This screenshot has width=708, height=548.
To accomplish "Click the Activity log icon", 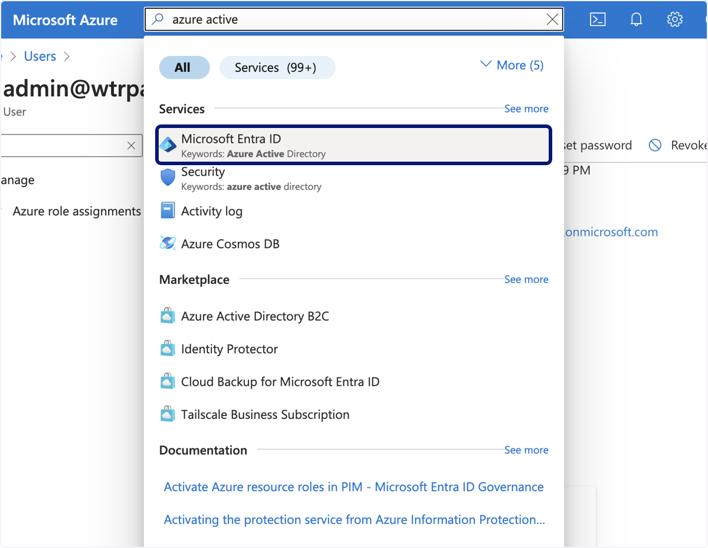I will (x=168, y=211).
